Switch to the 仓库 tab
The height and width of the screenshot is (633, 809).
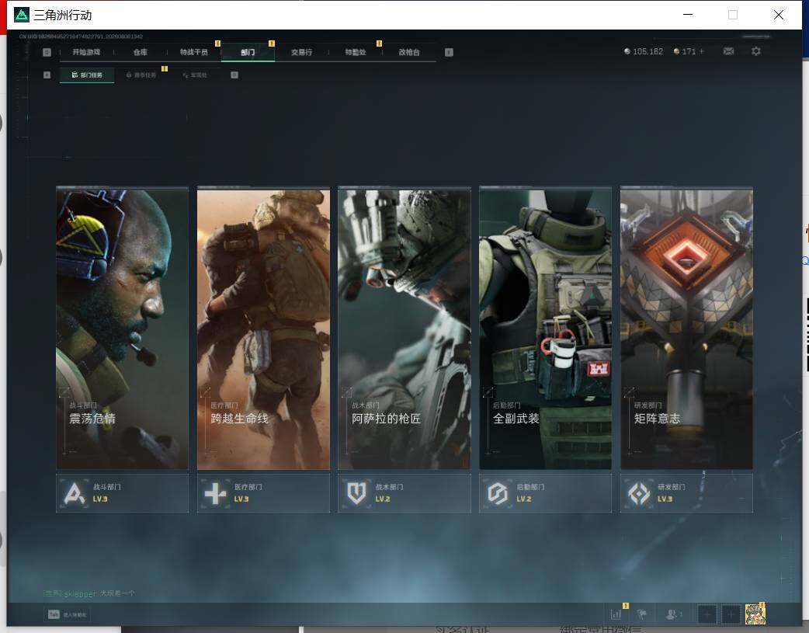140,52
